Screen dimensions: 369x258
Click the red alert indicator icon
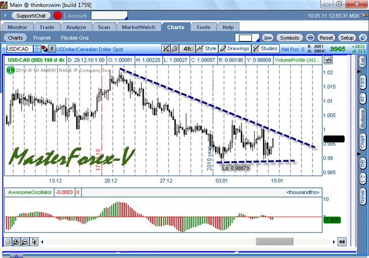[58, 16]
